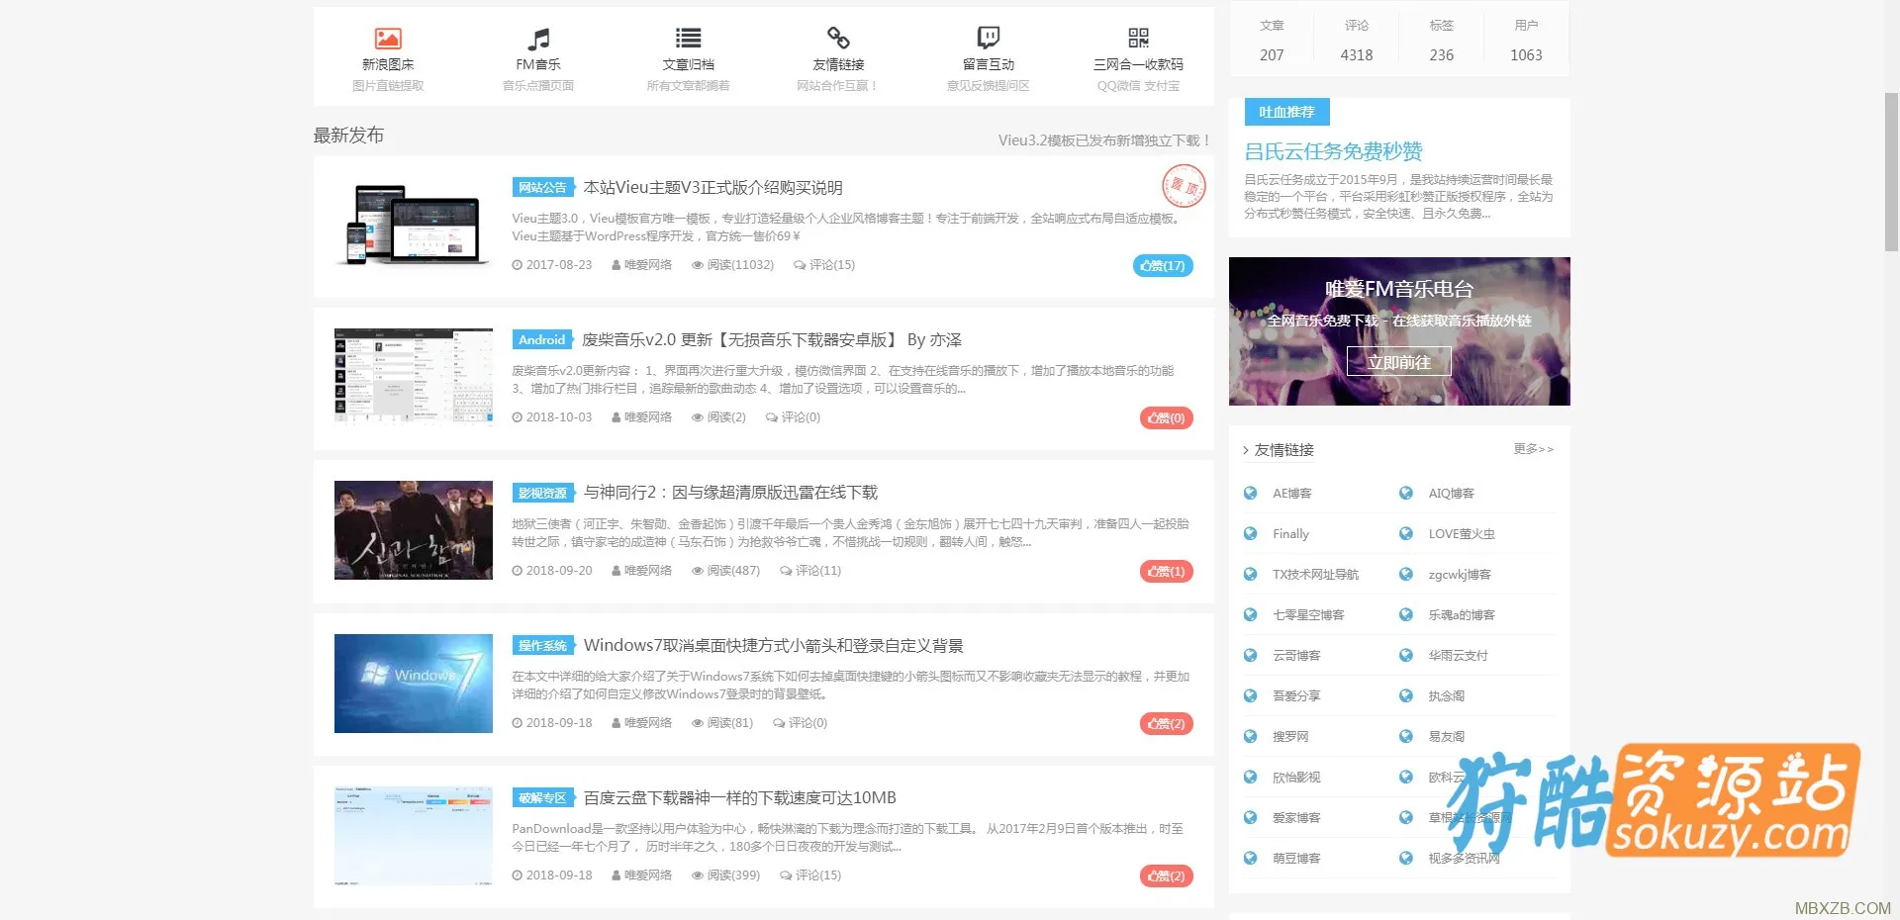Open article Windows7取消桌面快捷方式小箭头
This screenshot has width=1900, height=920.
click(x=774, y=645)
